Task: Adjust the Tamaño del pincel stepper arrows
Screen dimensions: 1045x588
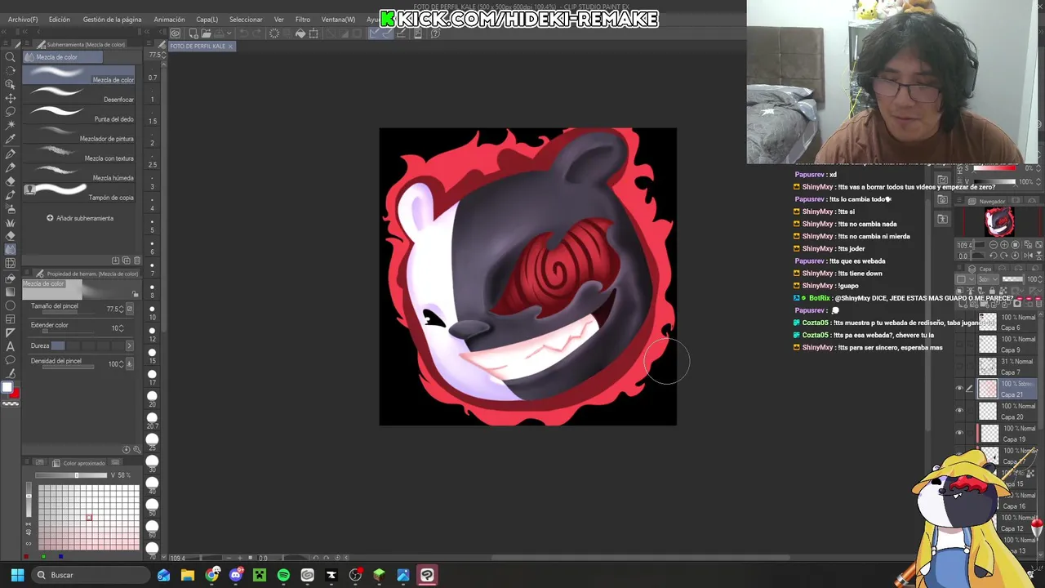Action: pos(121,309)
